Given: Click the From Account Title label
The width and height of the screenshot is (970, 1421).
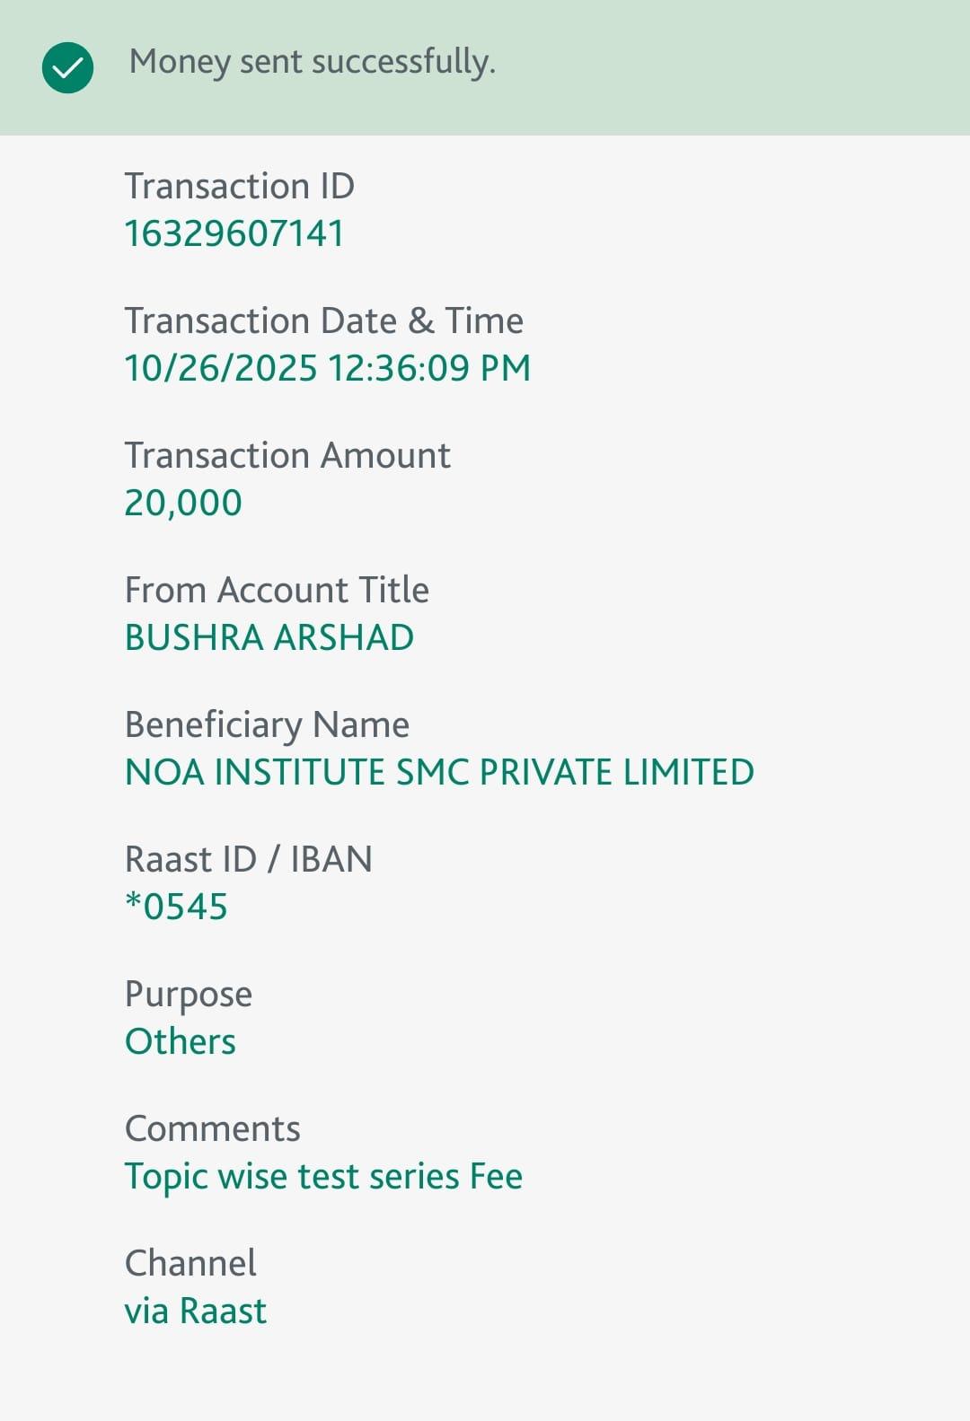Looking at the screenshot, I should tap(277, 590).
